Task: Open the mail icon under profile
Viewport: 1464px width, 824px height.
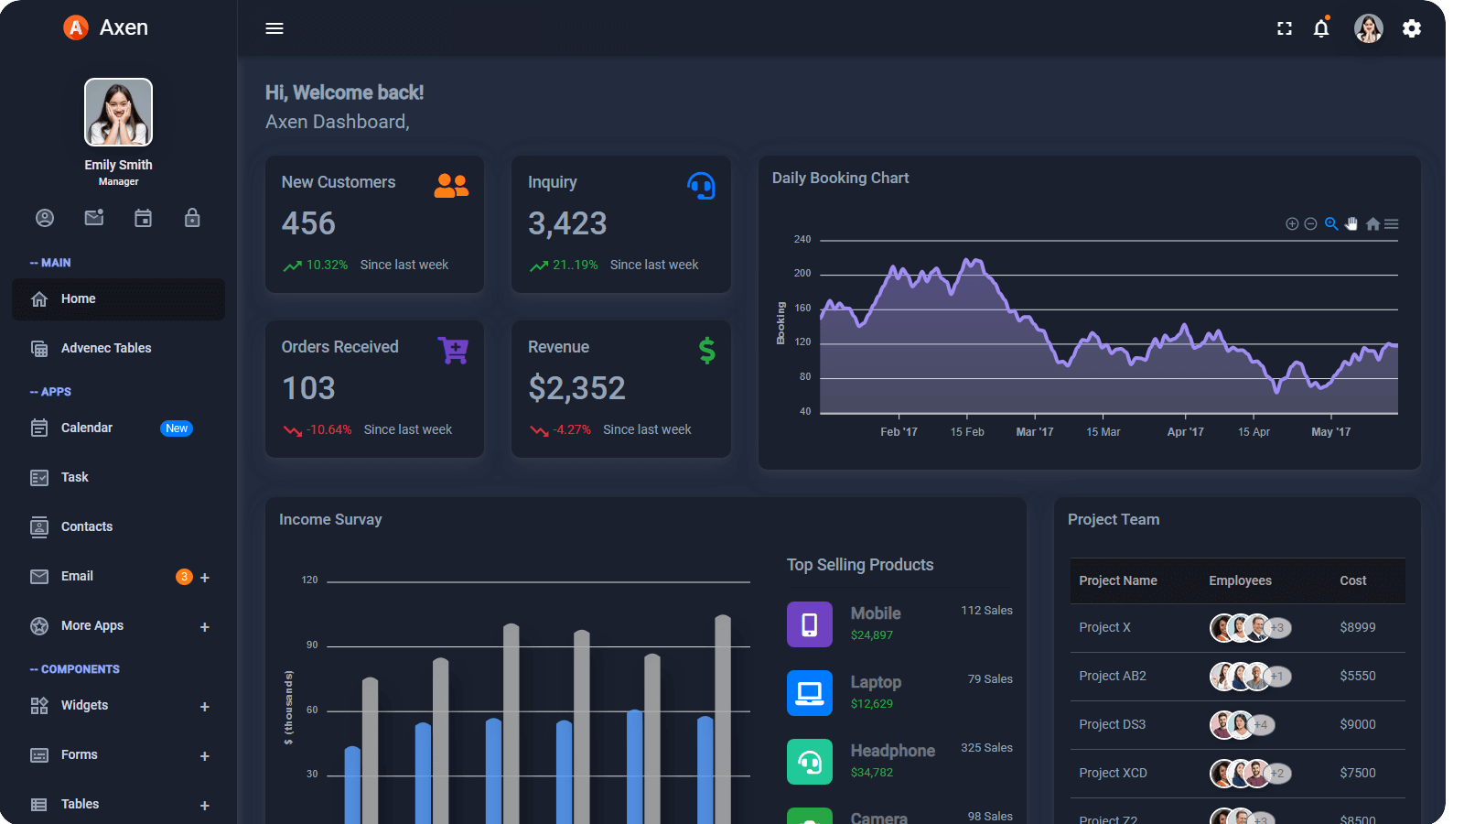Action: click(x=94, y=218)
